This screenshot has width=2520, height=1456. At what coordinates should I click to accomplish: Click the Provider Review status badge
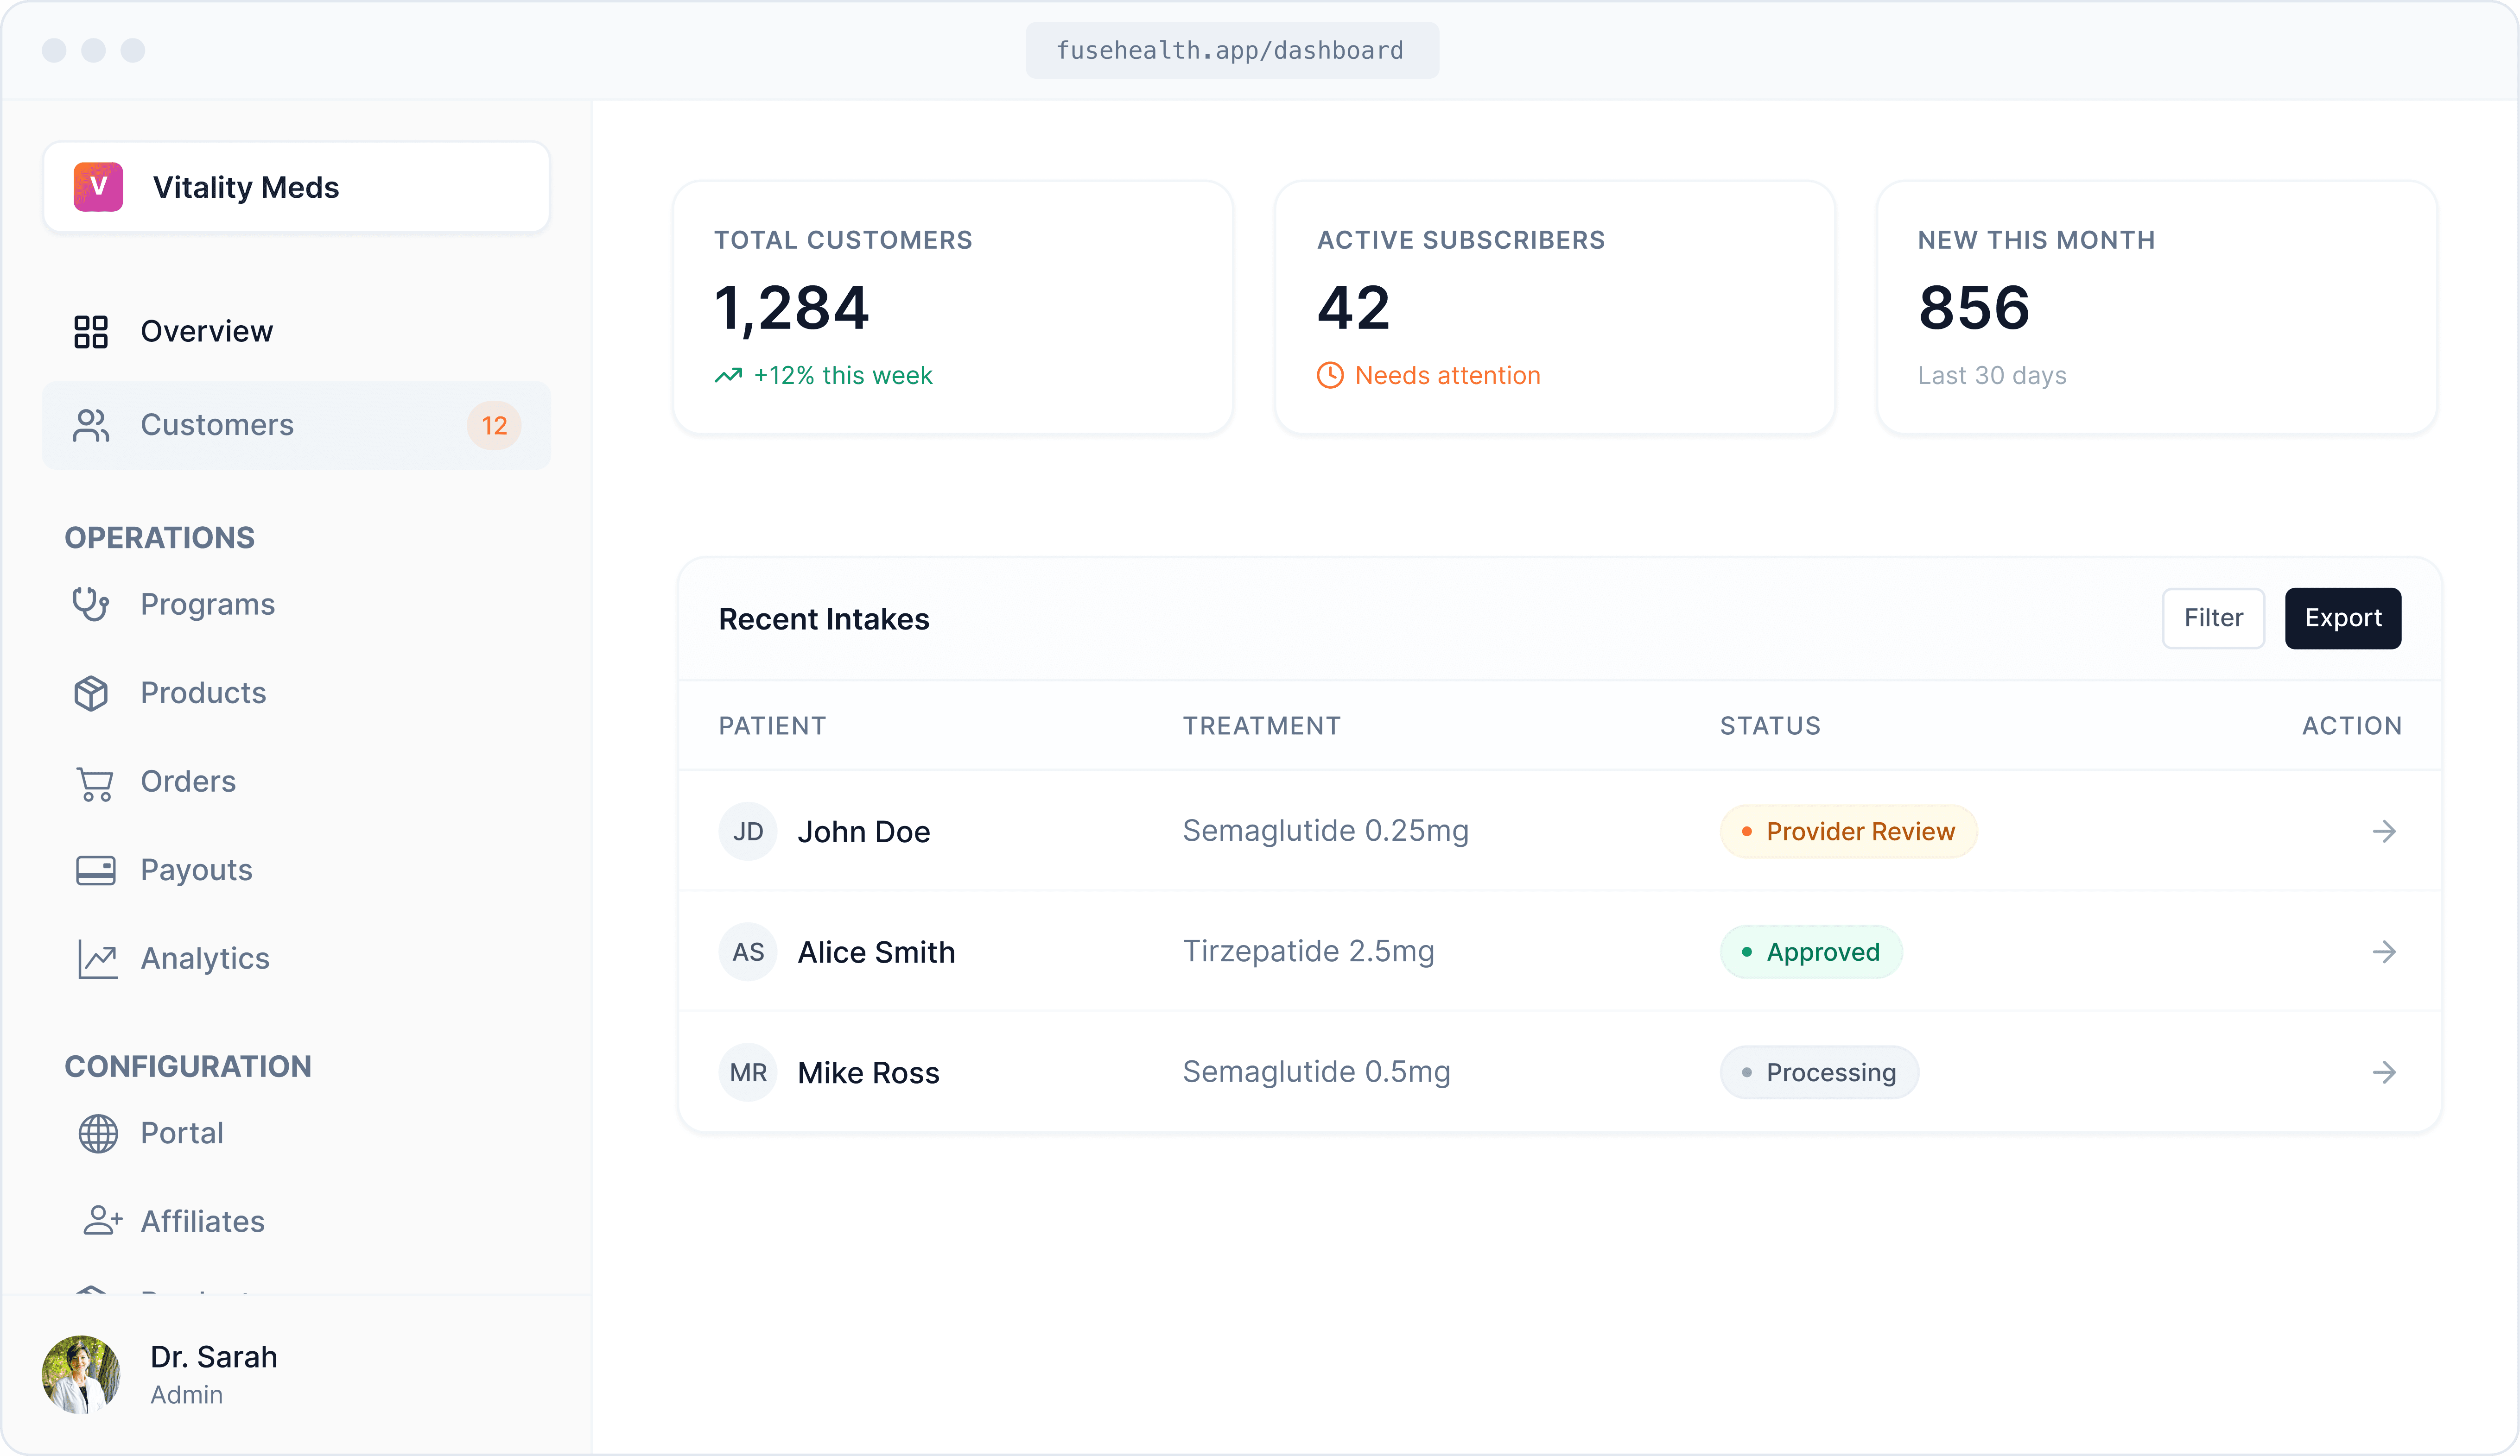click(1848, 832)
